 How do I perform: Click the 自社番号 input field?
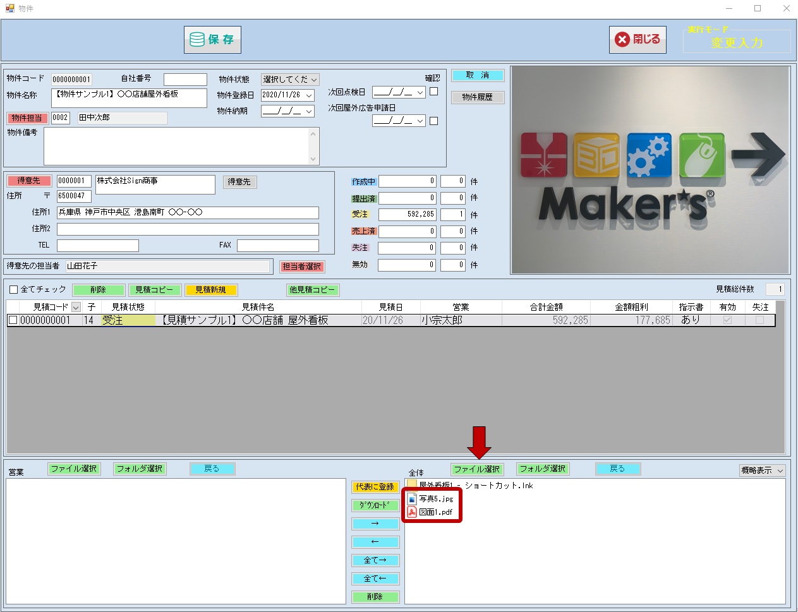point(185,80)
